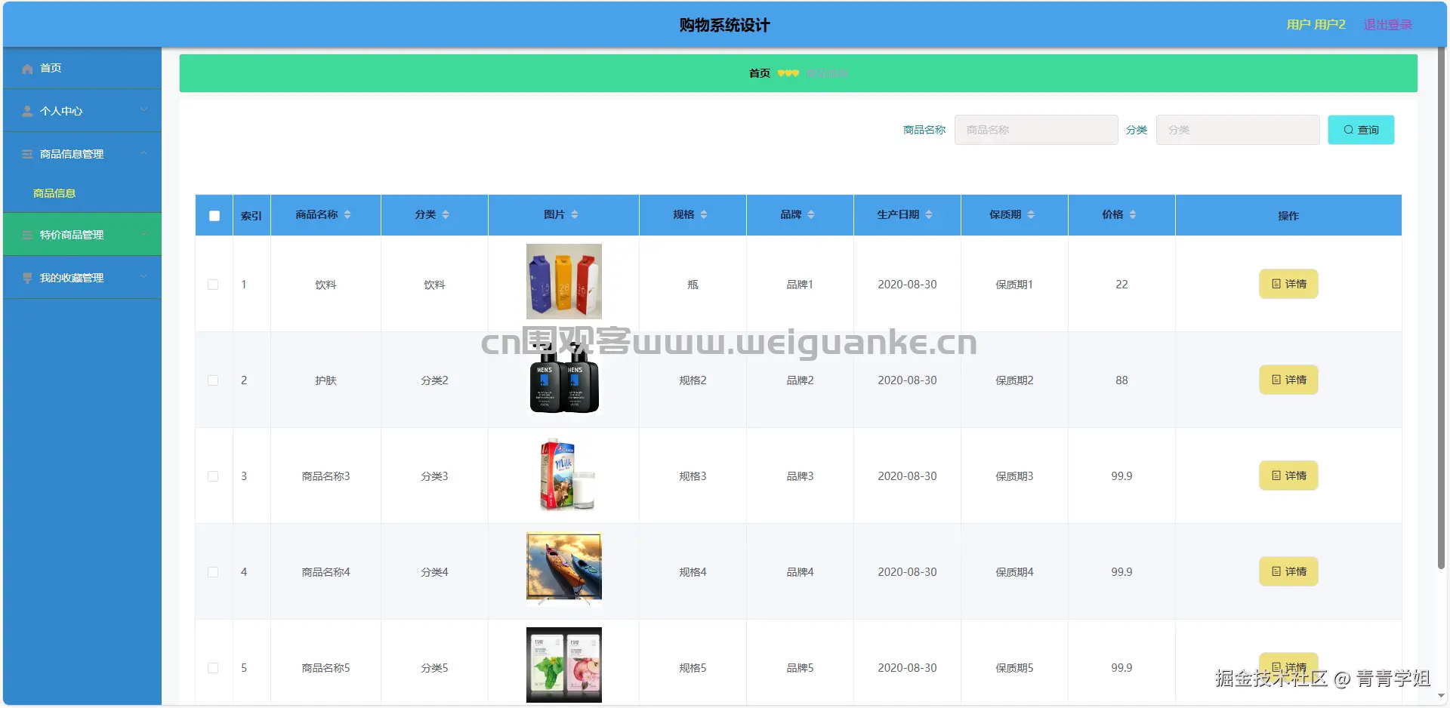The width and height of the screenshot is (1450, 708).
Task: Check the checkbox for 商品名称3
Action: (x=214, y=476)
